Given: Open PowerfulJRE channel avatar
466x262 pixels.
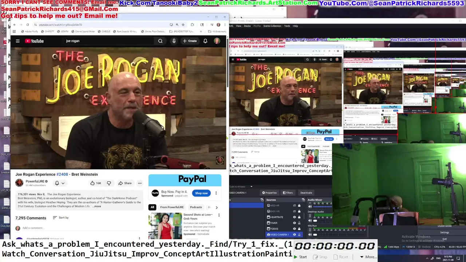Looking at the screenshot, I should click(x=19, y=183).
